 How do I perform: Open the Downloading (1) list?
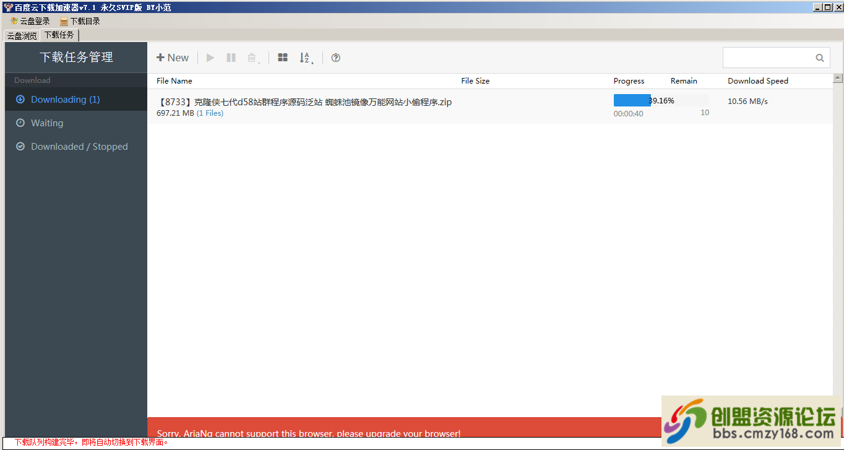76,99
